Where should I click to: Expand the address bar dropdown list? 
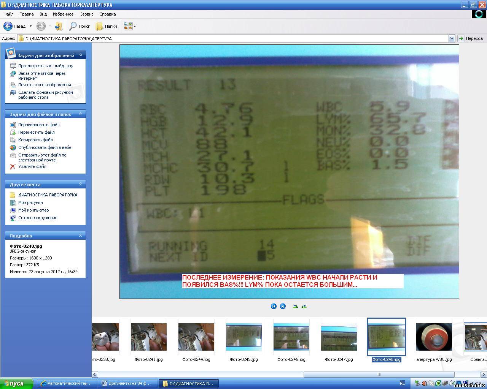452,38
